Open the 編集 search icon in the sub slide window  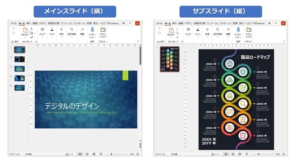click(x=228, y=30)
